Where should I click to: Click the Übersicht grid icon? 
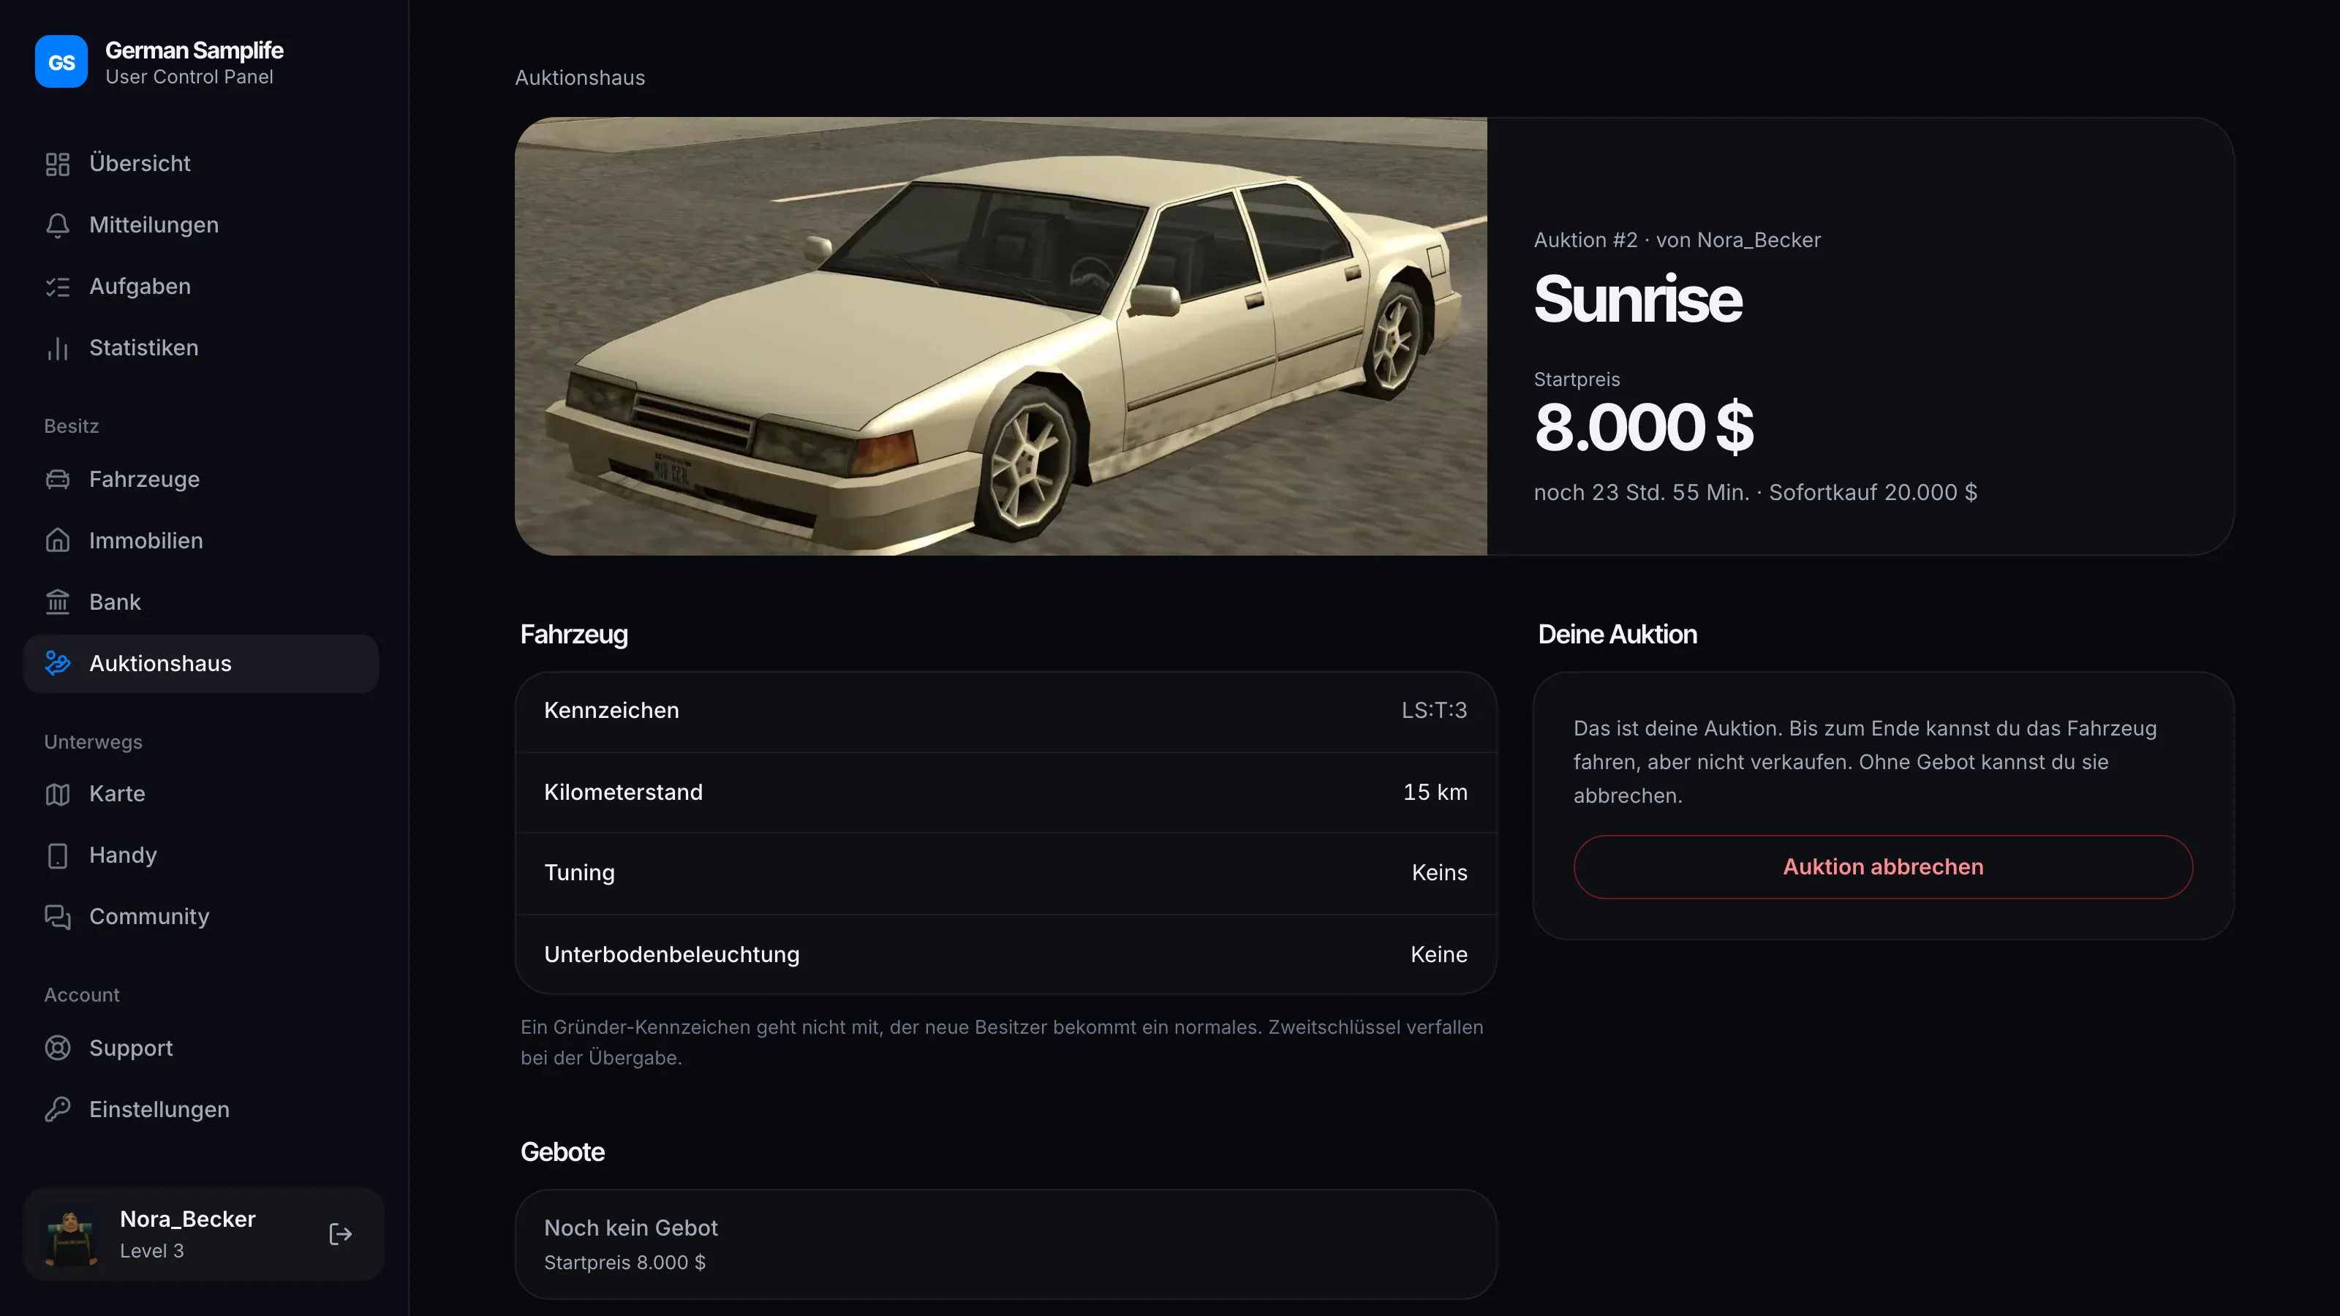point(57,164)
